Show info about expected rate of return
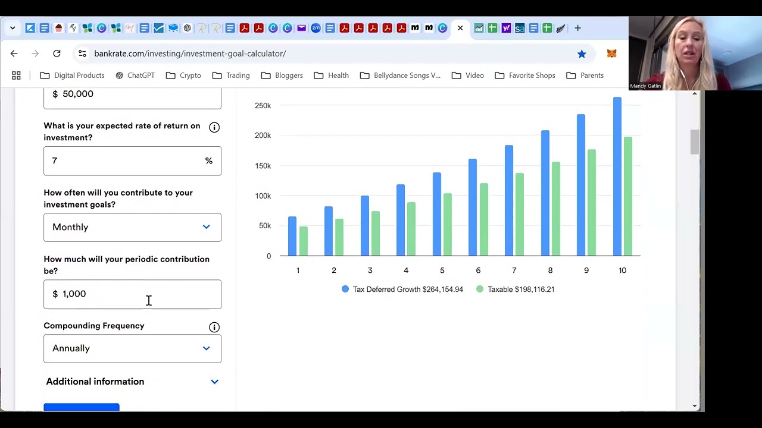The width and height of the screenshot is (762, 428). tap(214, 127)
